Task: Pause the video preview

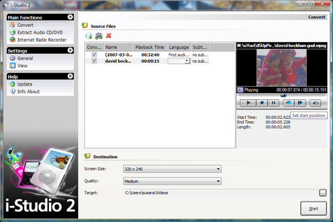Action: [x=273, y=103]
